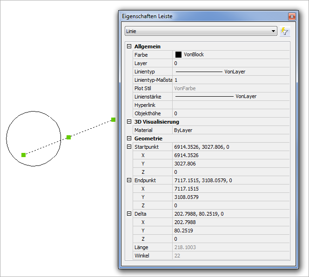Collapse the Delta coordinates group

tap(129, 214)
